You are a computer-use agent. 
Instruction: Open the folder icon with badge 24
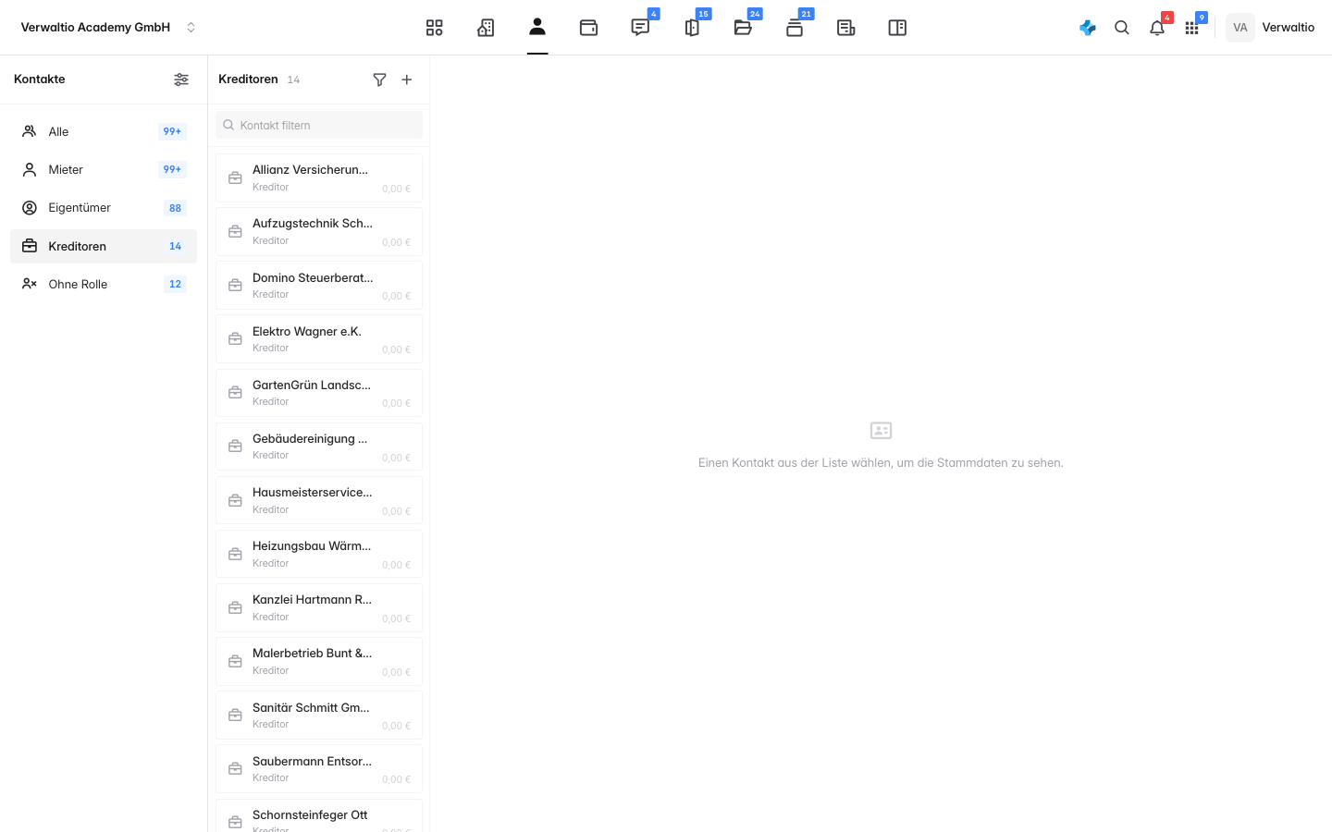pos(743,28)
